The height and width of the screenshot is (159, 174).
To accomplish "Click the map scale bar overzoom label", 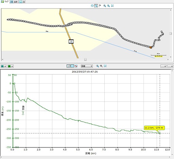I will coord(158,56).
